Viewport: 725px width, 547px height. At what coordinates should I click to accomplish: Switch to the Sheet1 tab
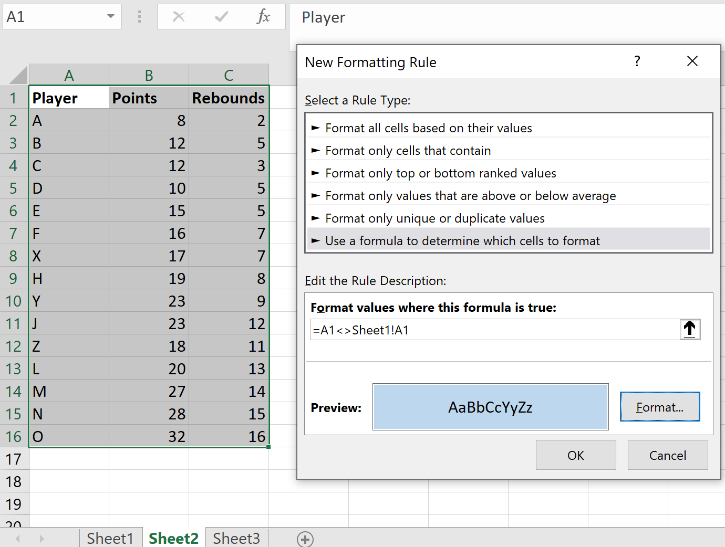click(x=110, y=539)
